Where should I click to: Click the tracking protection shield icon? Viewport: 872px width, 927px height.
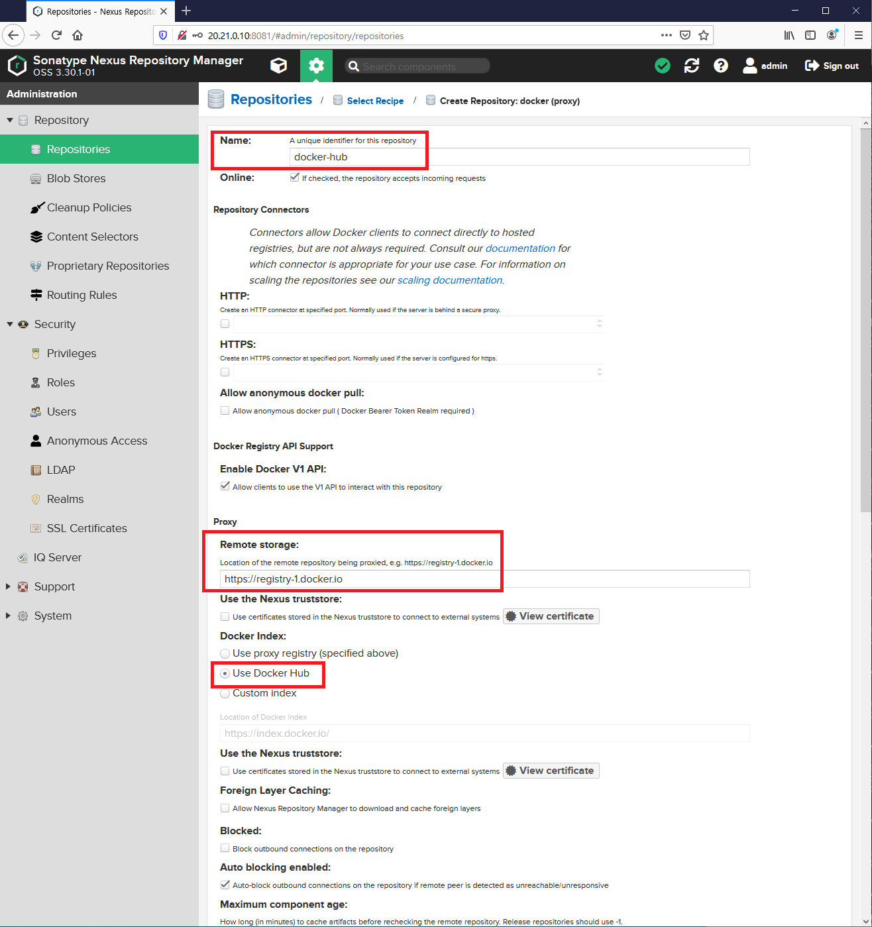coord(163,35)
